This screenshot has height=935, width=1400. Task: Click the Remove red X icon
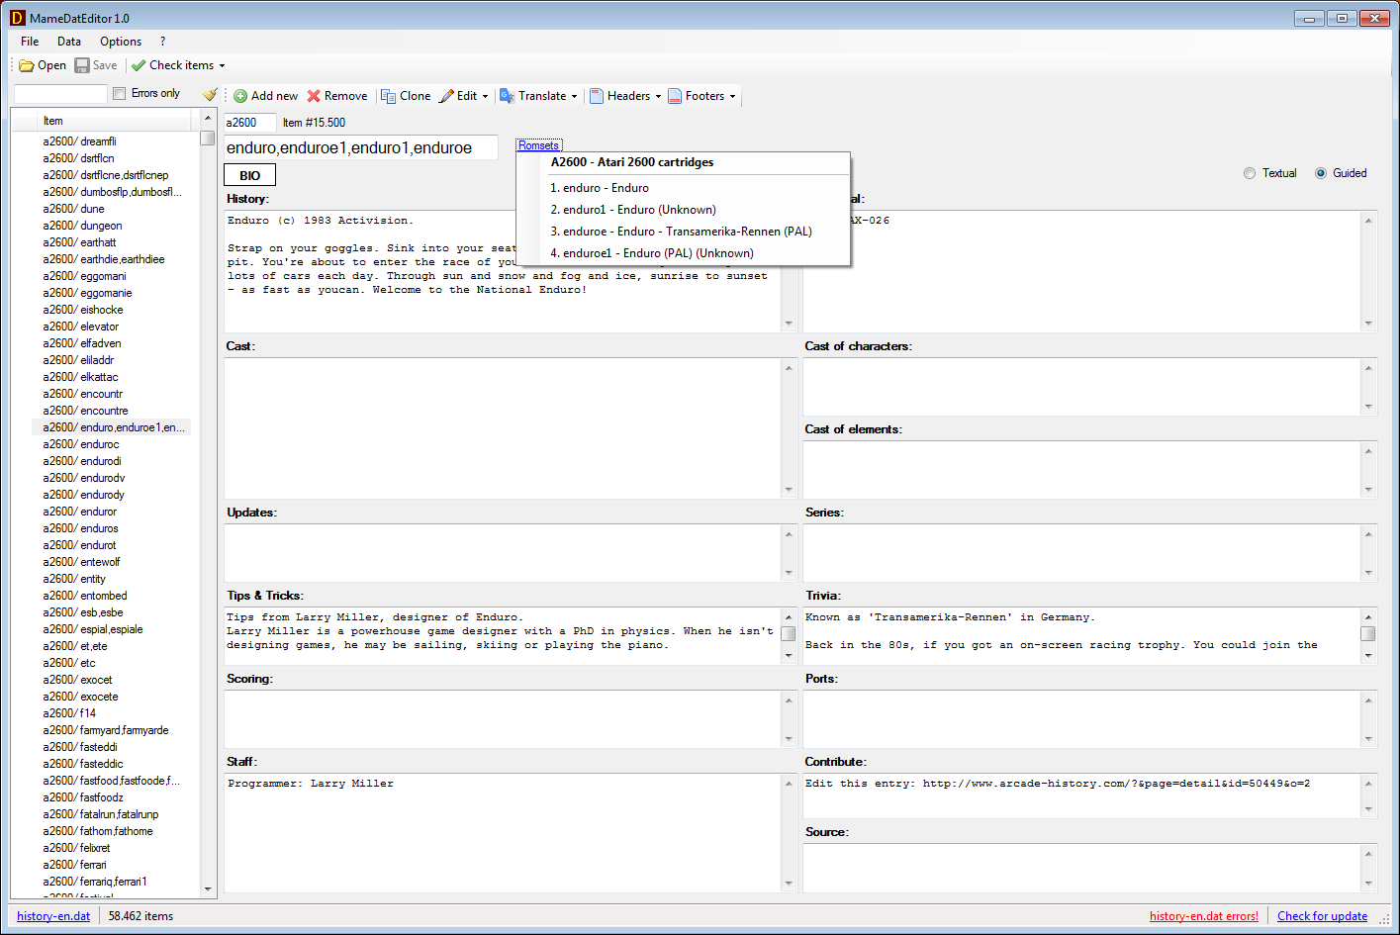coord(314,96)
